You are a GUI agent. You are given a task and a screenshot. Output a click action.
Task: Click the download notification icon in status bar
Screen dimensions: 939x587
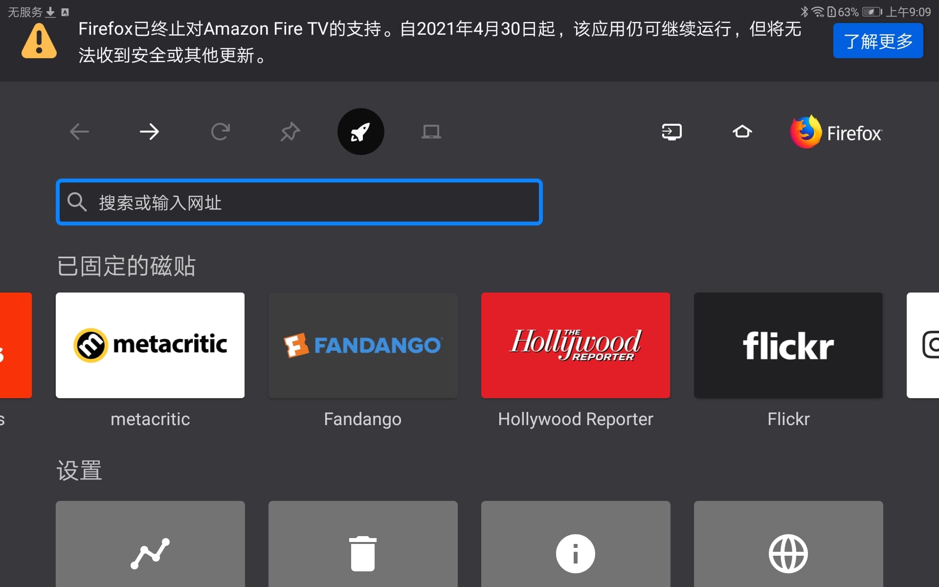coord(50,12)
